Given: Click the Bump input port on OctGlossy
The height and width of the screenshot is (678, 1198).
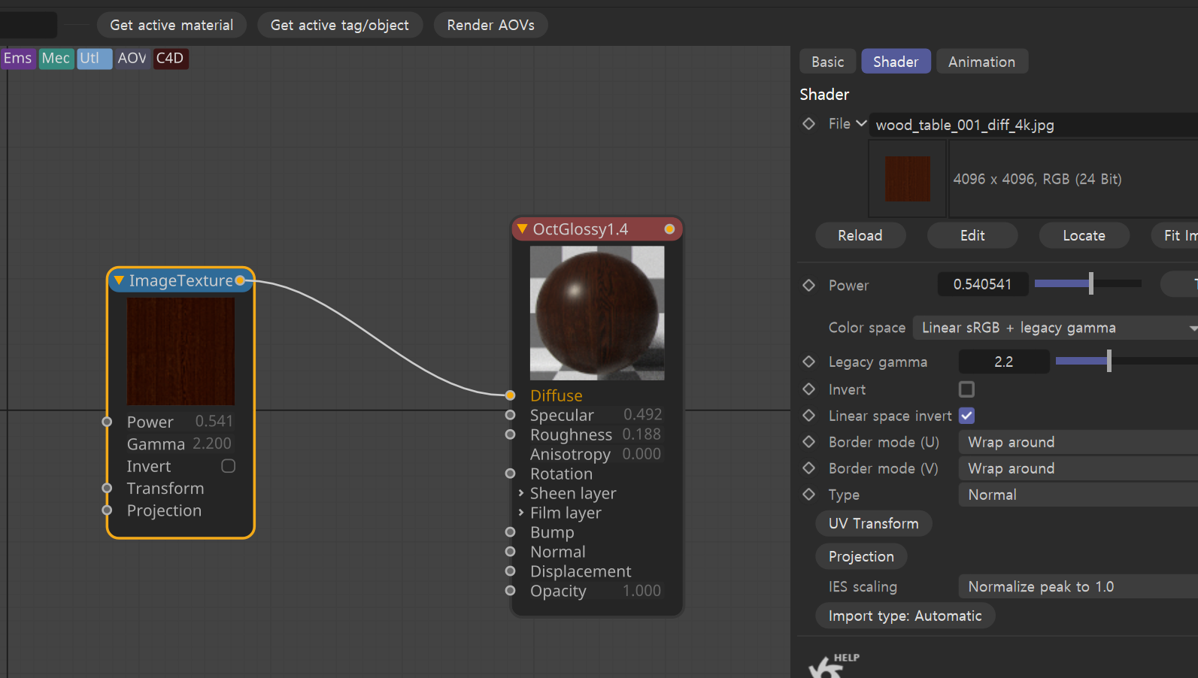Looking at the screenshot, I should pos(510,532).
